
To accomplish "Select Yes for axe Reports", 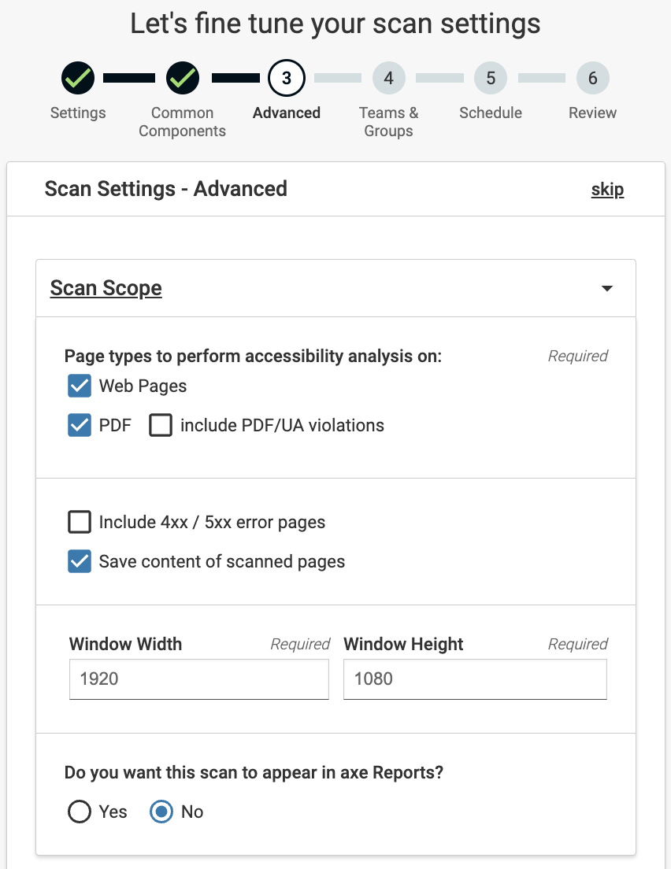I will click(80, 812).
